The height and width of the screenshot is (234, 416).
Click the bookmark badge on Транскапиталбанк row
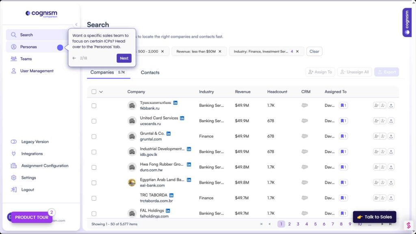pyautogui.click(x=343, y=105)
